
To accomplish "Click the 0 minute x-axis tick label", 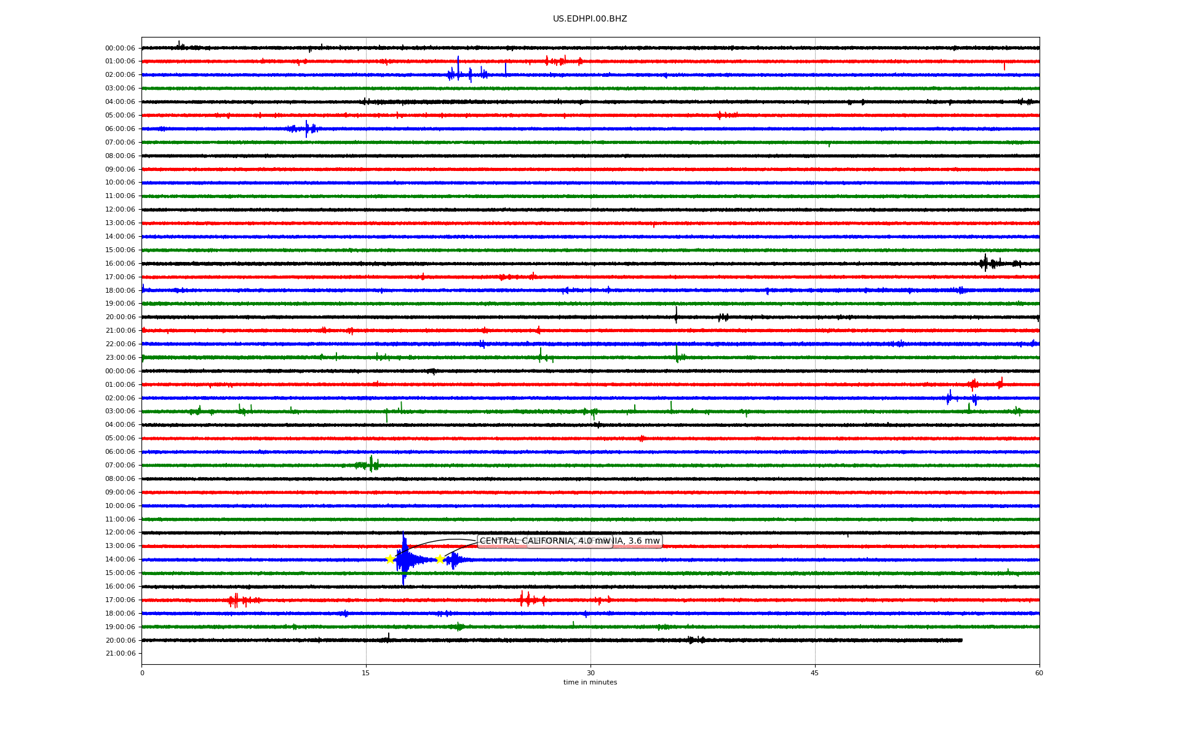I will pyautogui.click(x=142, y=673).
